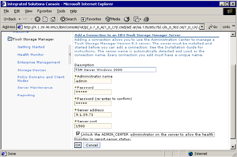Click the Internet Explorer title bar icon
Viewport: 237px width, 157px height.
pos(4,4)
